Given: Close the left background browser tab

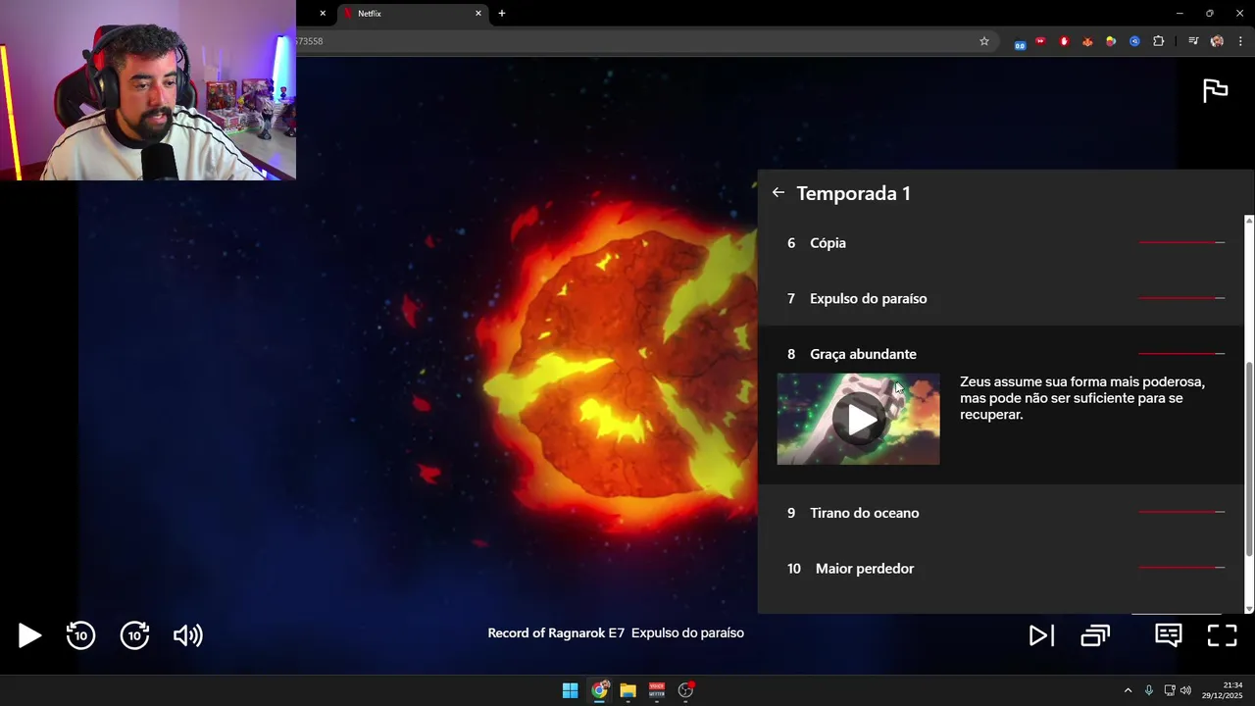Looking at the screenshot, I should (x=323, y=14).
